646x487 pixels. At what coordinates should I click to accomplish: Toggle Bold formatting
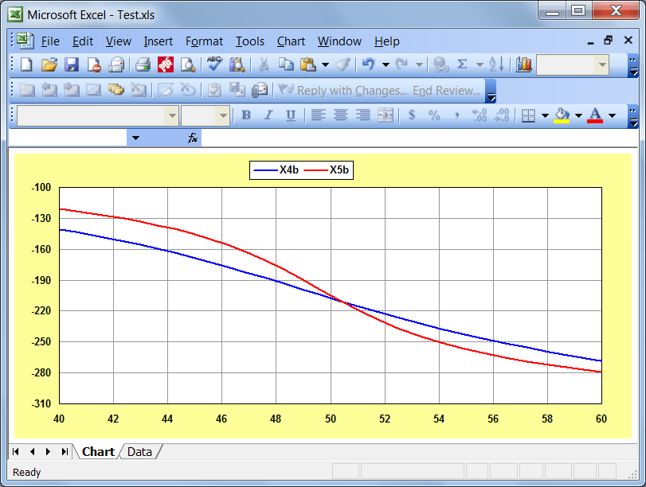click(x=246, y=115)
